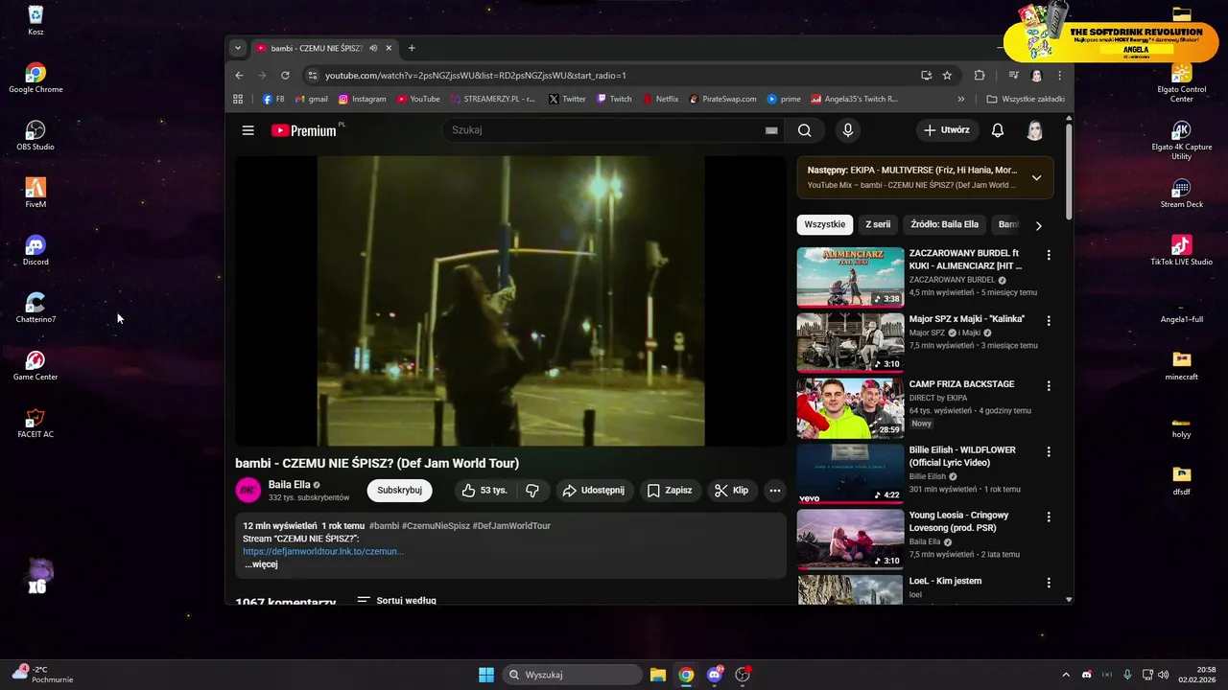1228x690 pixels.
Task: Mute the bambi tab audio icon
Action: [373, 48]
